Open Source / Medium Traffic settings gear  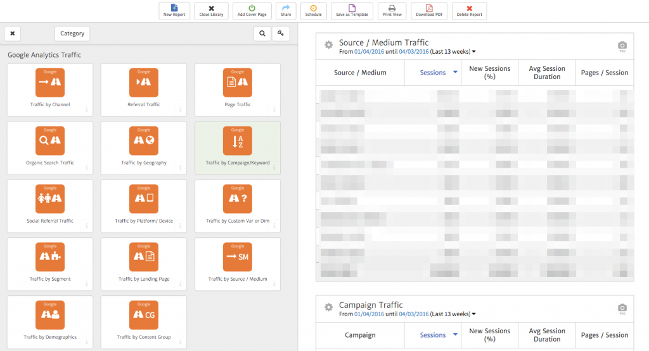[329, 45]
